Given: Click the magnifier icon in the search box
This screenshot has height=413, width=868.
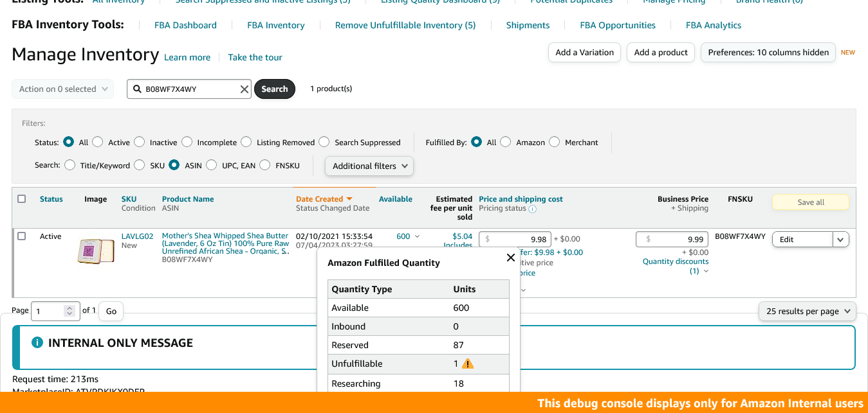Looking at the screenshot, I should tap(137, 89).
